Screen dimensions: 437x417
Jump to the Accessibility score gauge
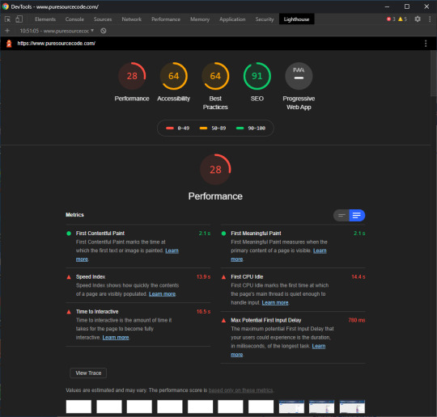[174, 76]
